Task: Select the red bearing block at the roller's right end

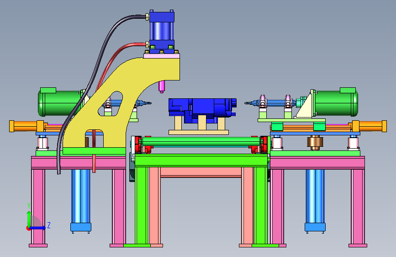Action: click(264, 145)
